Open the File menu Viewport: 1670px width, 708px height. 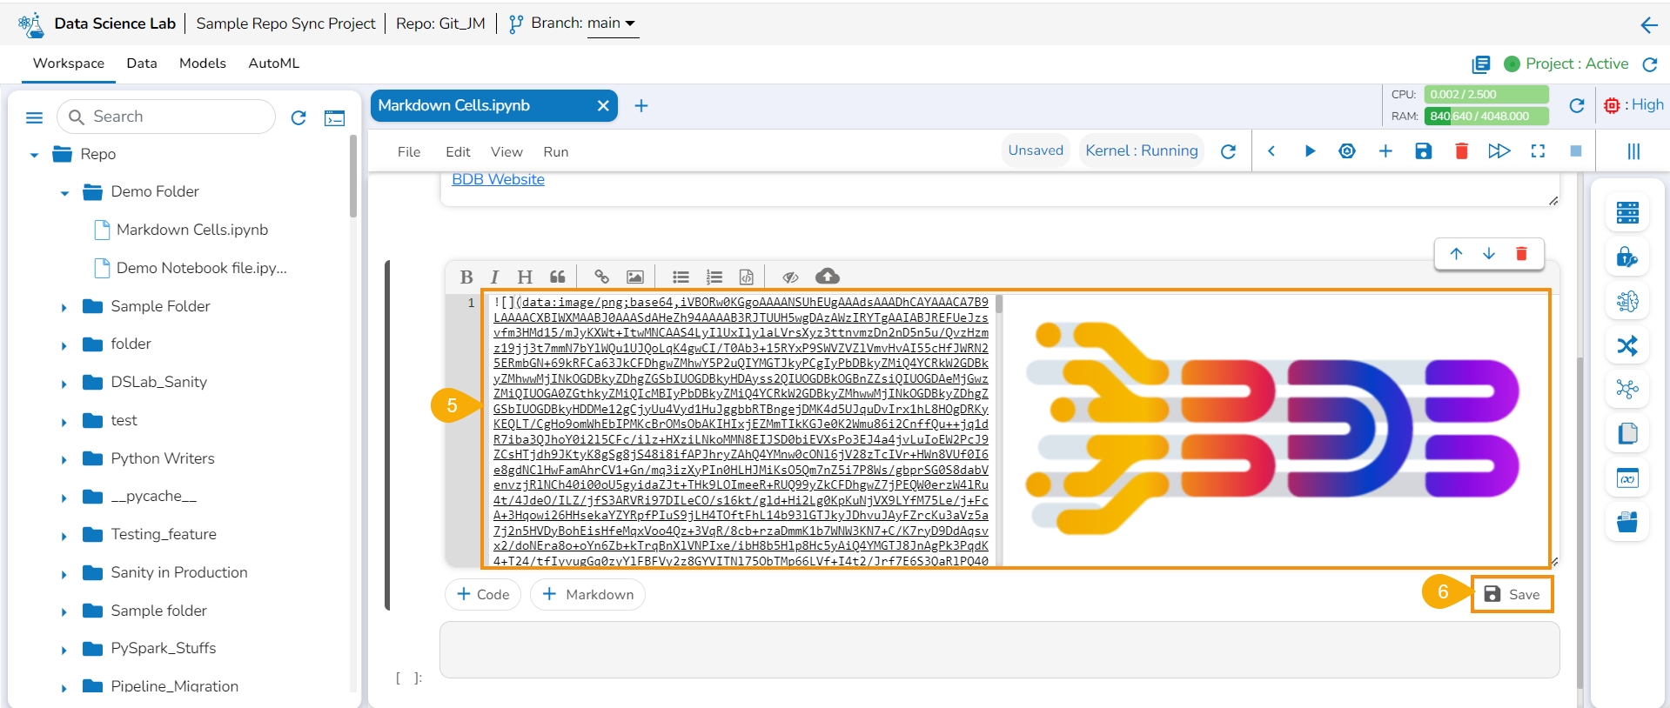pyautogui.click(x=408, y=152)
